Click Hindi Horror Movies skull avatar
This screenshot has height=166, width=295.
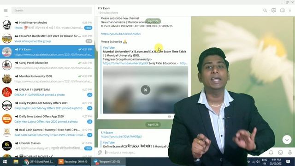(x=7, y=25)
